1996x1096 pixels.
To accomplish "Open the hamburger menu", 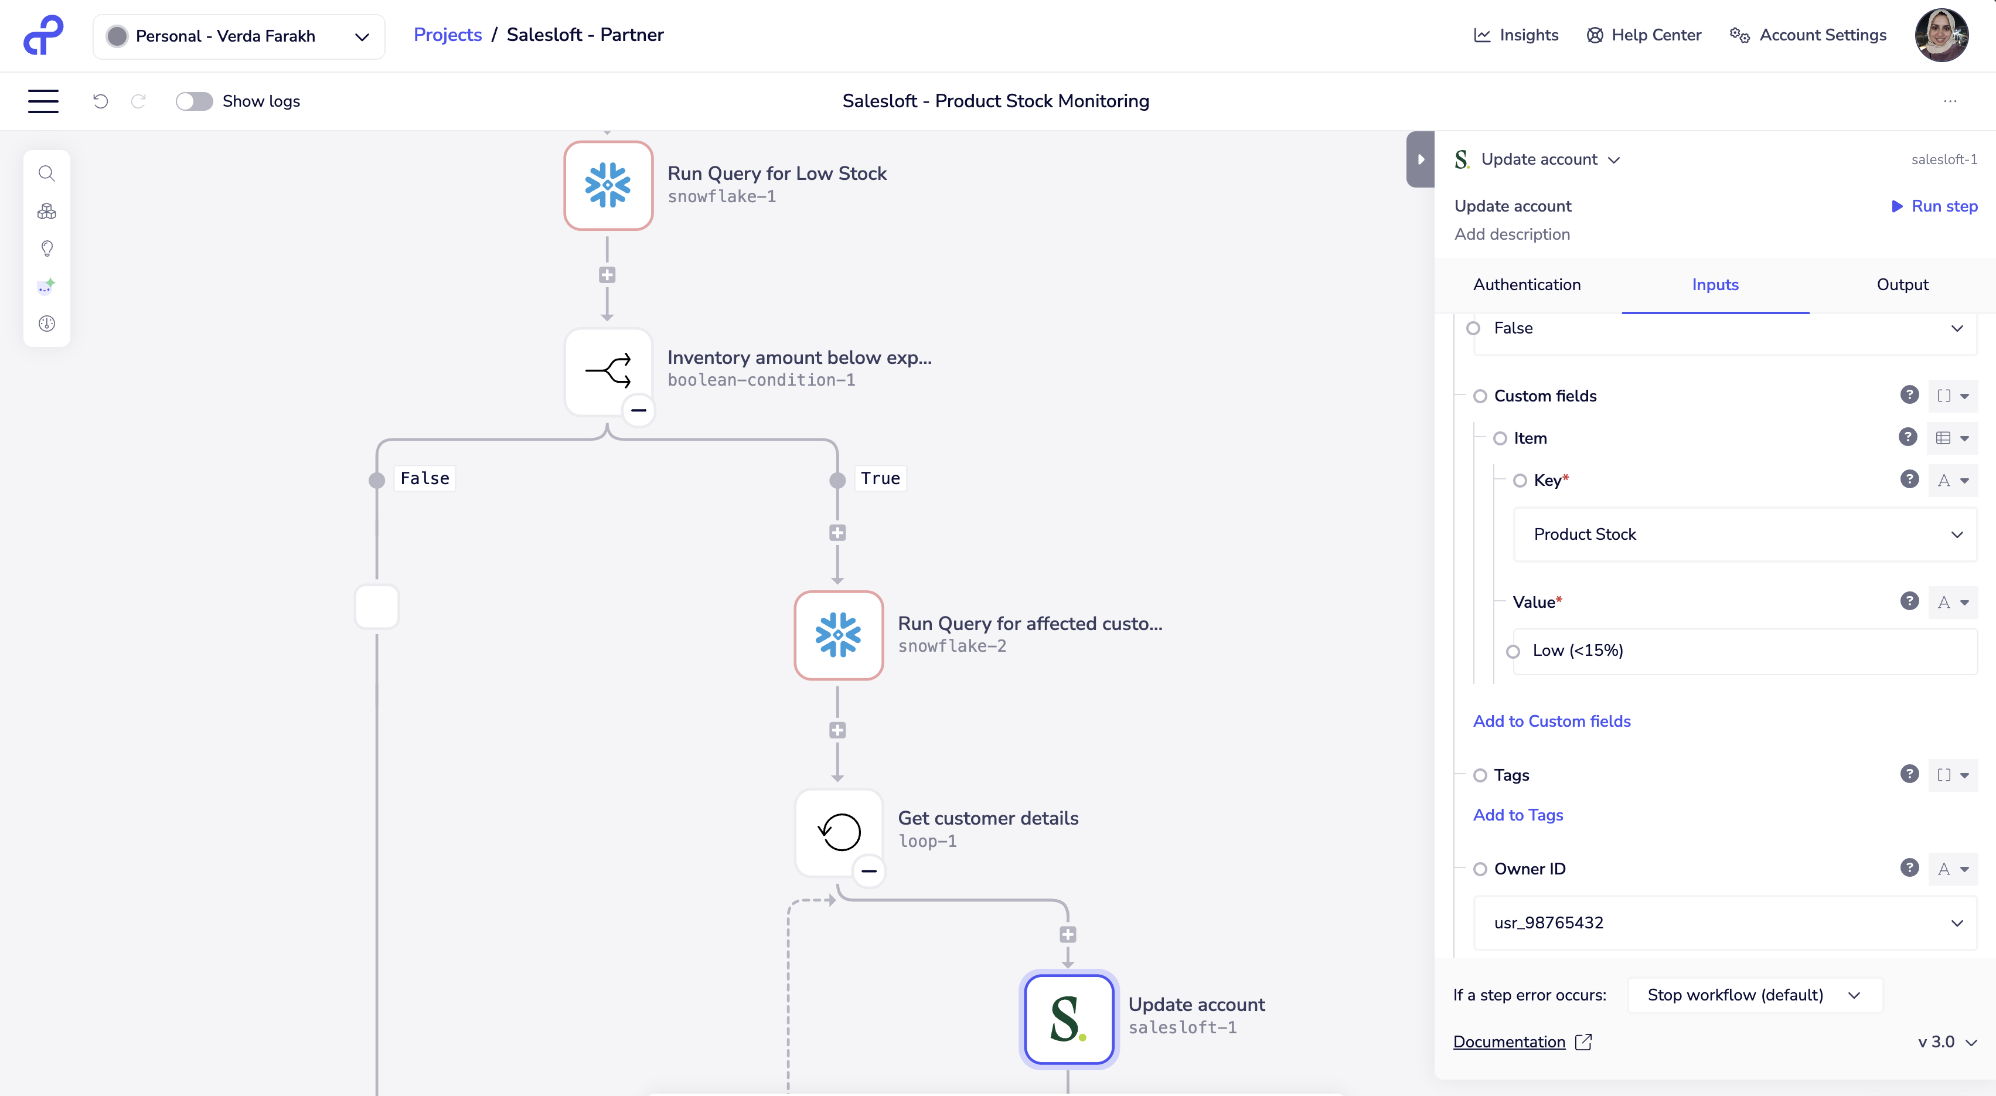I will 43,101.
